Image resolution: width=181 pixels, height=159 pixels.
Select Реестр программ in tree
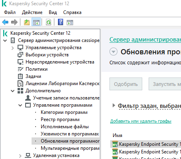pyautogui.click(x=60, y=119)
